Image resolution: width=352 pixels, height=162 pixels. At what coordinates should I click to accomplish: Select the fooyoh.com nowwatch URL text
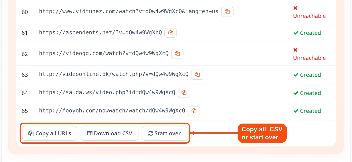[x=112, y=111]
